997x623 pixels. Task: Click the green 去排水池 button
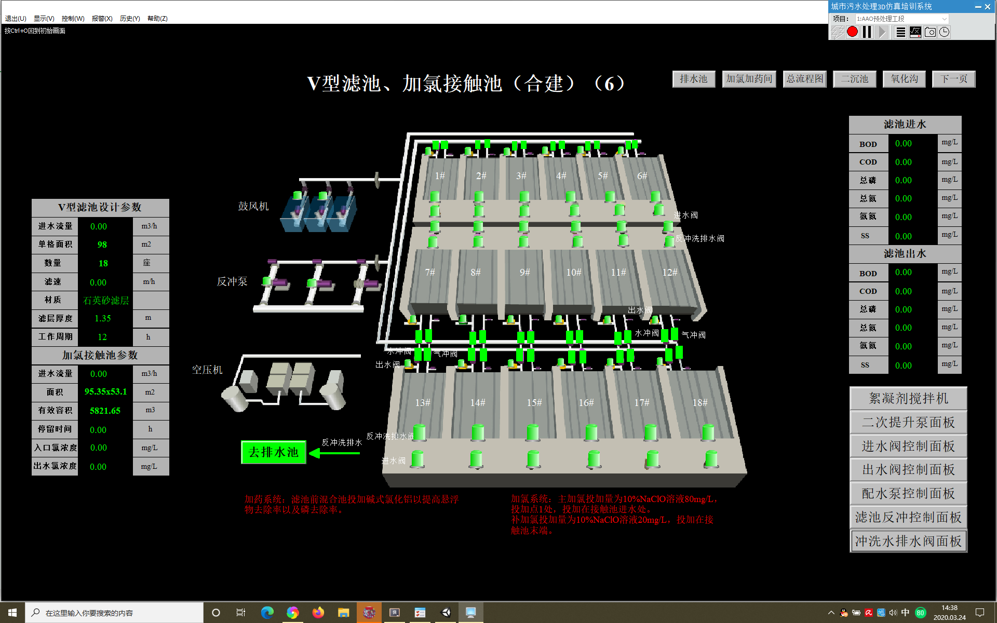click(274, 452)
